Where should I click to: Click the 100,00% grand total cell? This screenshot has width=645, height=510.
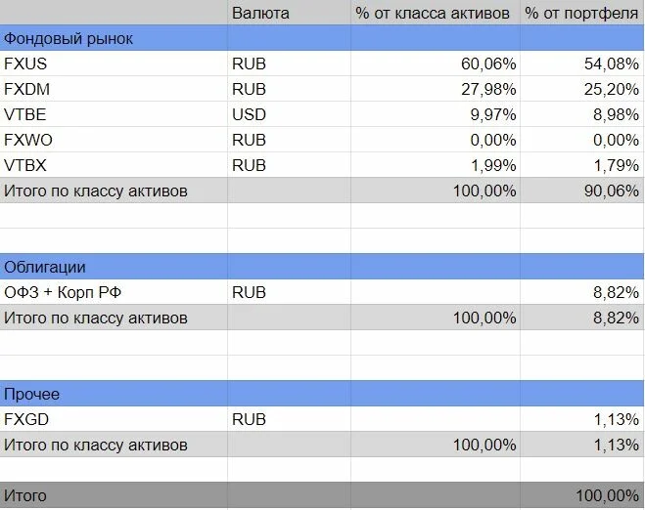click(582, 495)
